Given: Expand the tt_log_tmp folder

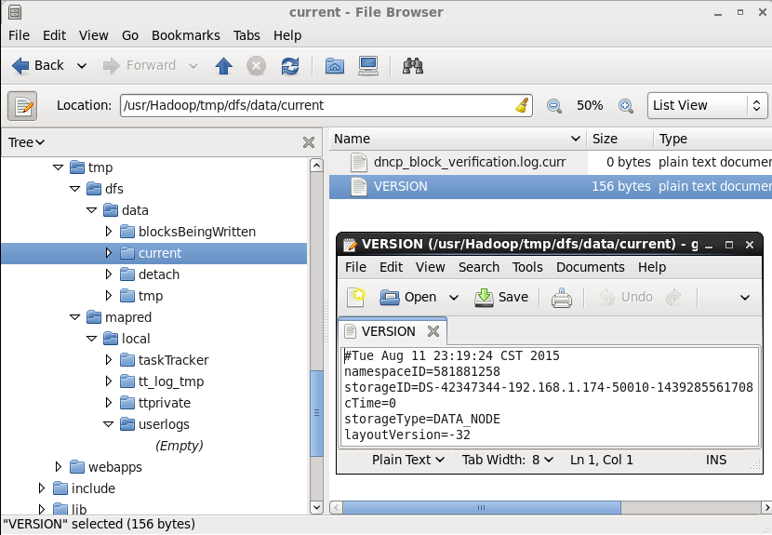Looking at the screenshot, I should [109, 381].
